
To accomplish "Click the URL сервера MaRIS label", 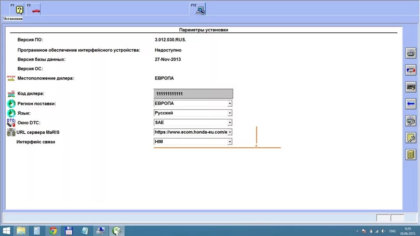I will (38, 132).
